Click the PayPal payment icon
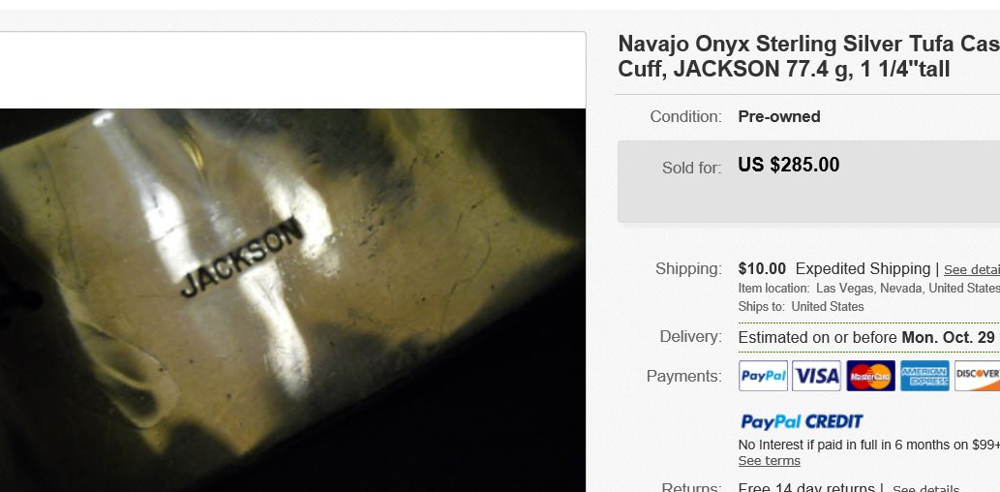The image size is (1000, 492). pyautogui.click(x=763, y=376)
